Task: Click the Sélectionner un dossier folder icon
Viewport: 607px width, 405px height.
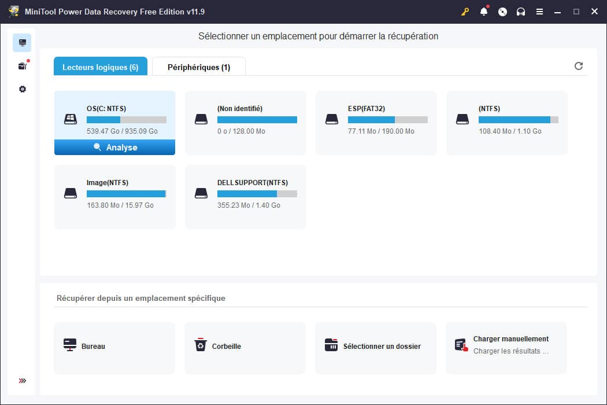Action: [x=331, y=344]
